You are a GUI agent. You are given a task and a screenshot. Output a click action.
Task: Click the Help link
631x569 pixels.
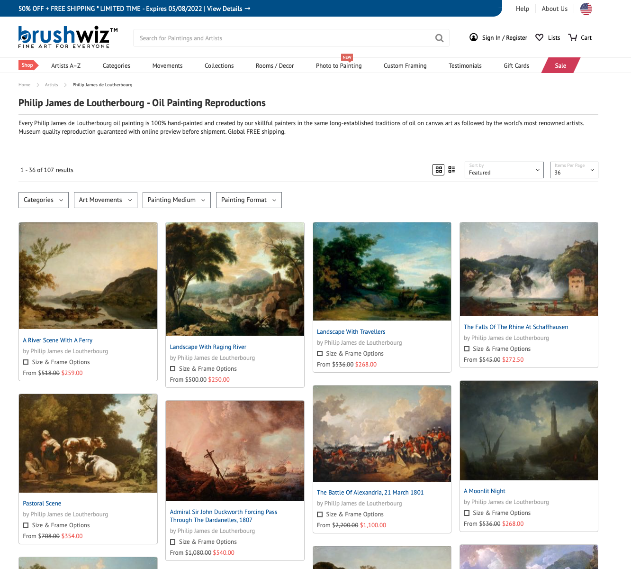pyautogui.click(x=523, y=9)
